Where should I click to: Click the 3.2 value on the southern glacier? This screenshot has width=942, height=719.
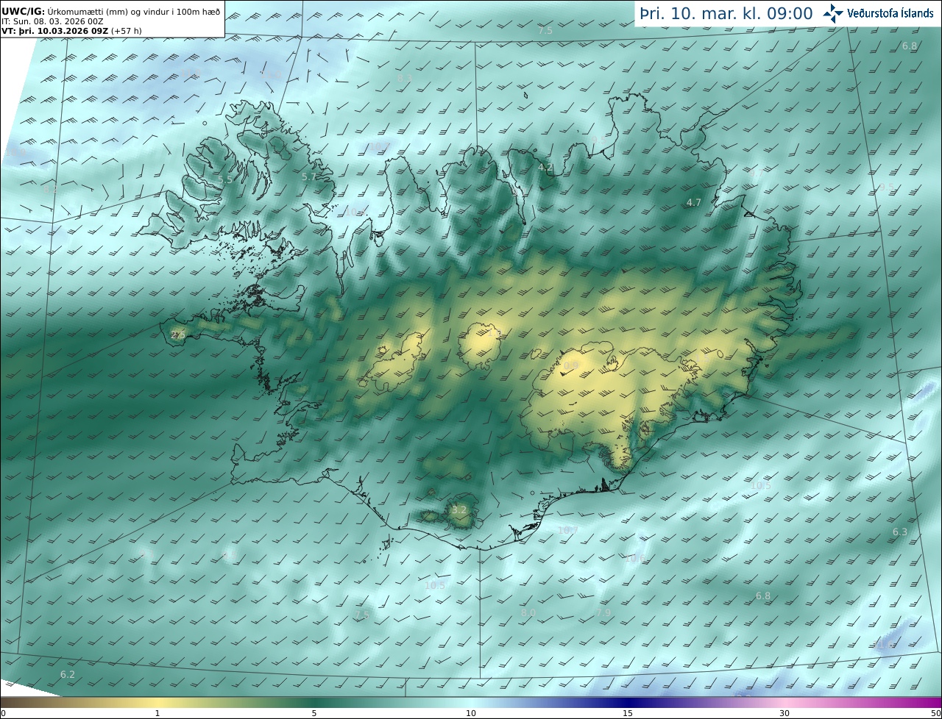pyautogui.click(x=459, y=509)
